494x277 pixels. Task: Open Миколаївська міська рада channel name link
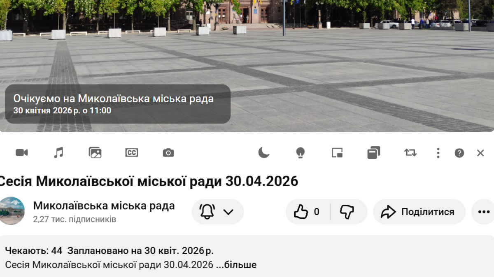(x=104, y=206)
